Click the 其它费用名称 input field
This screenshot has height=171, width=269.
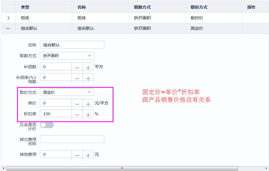[x=72, y=139]
